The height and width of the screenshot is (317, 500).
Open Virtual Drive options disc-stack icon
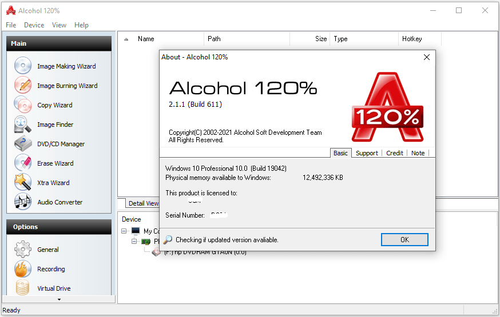click(23, 287)
